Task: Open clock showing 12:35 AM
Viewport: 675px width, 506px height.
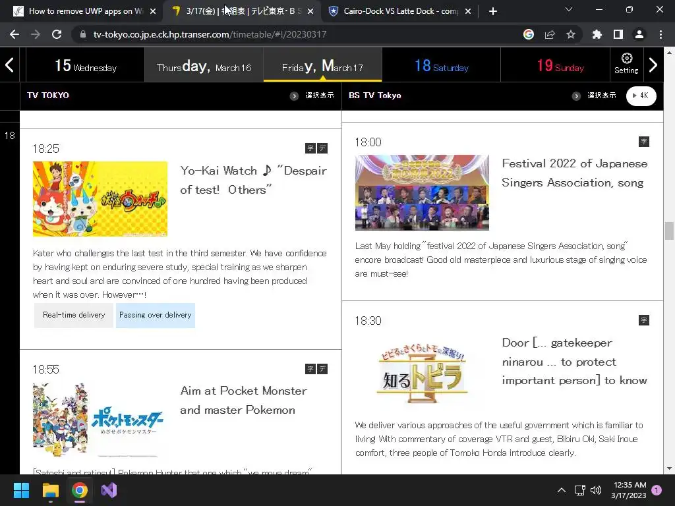Action: click(x=628, y=490)
